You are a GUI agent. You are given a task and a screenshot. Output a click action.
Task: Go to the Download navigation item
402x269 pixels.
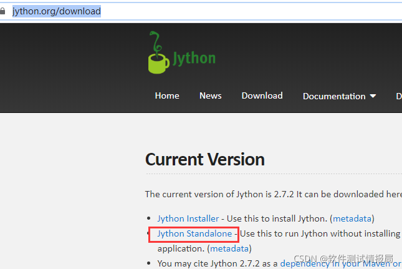click(x=262, y=95)
